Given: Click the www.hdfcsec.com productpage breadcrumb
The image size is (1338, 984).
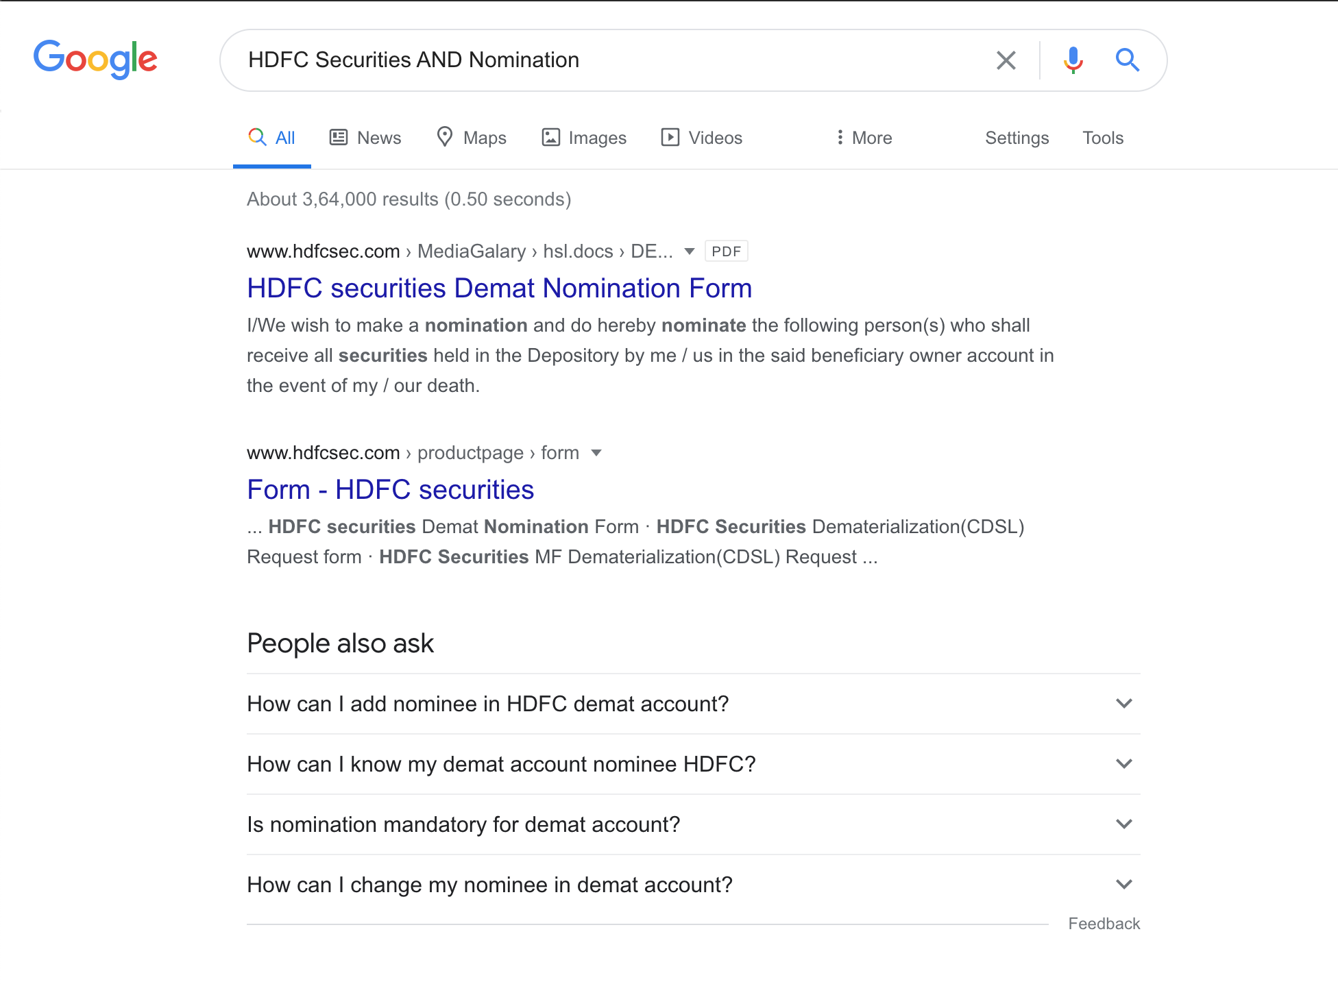Looking at the screenshot, I should pyautogui.click(x=413, y=453).
